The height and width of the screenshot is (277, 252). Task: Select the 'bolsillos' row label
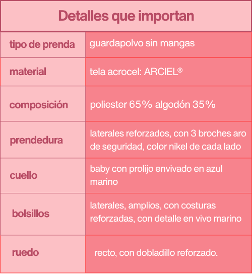point(31,214)
